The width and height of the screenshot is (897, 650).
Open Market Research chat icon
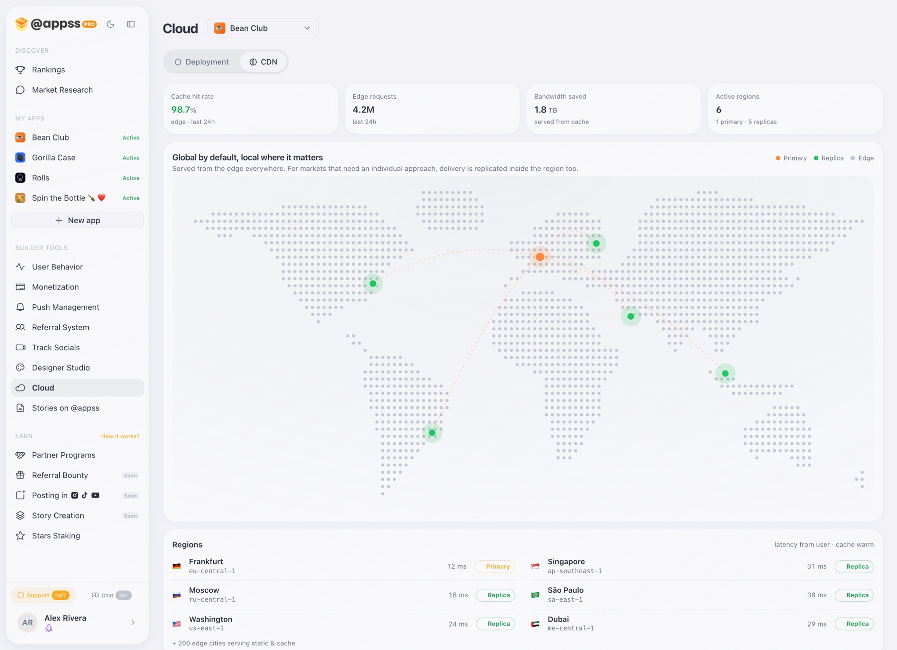pos(20,90)
